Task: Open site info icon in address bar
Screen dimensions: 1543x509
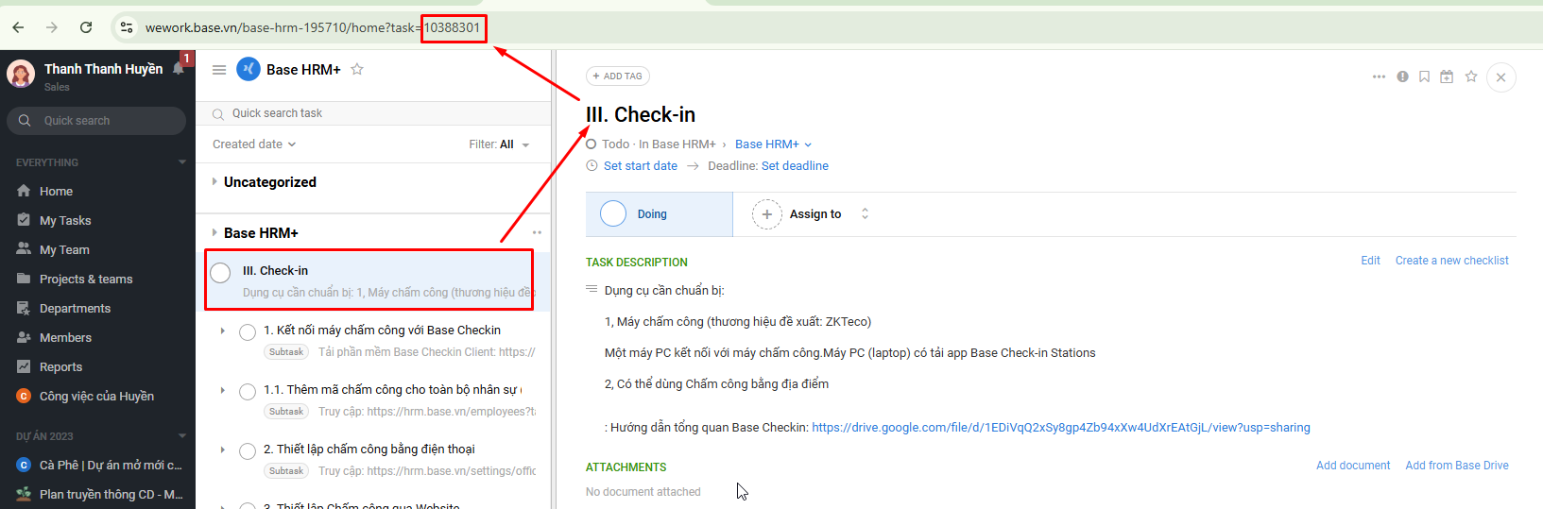Action: pos(127,27)
